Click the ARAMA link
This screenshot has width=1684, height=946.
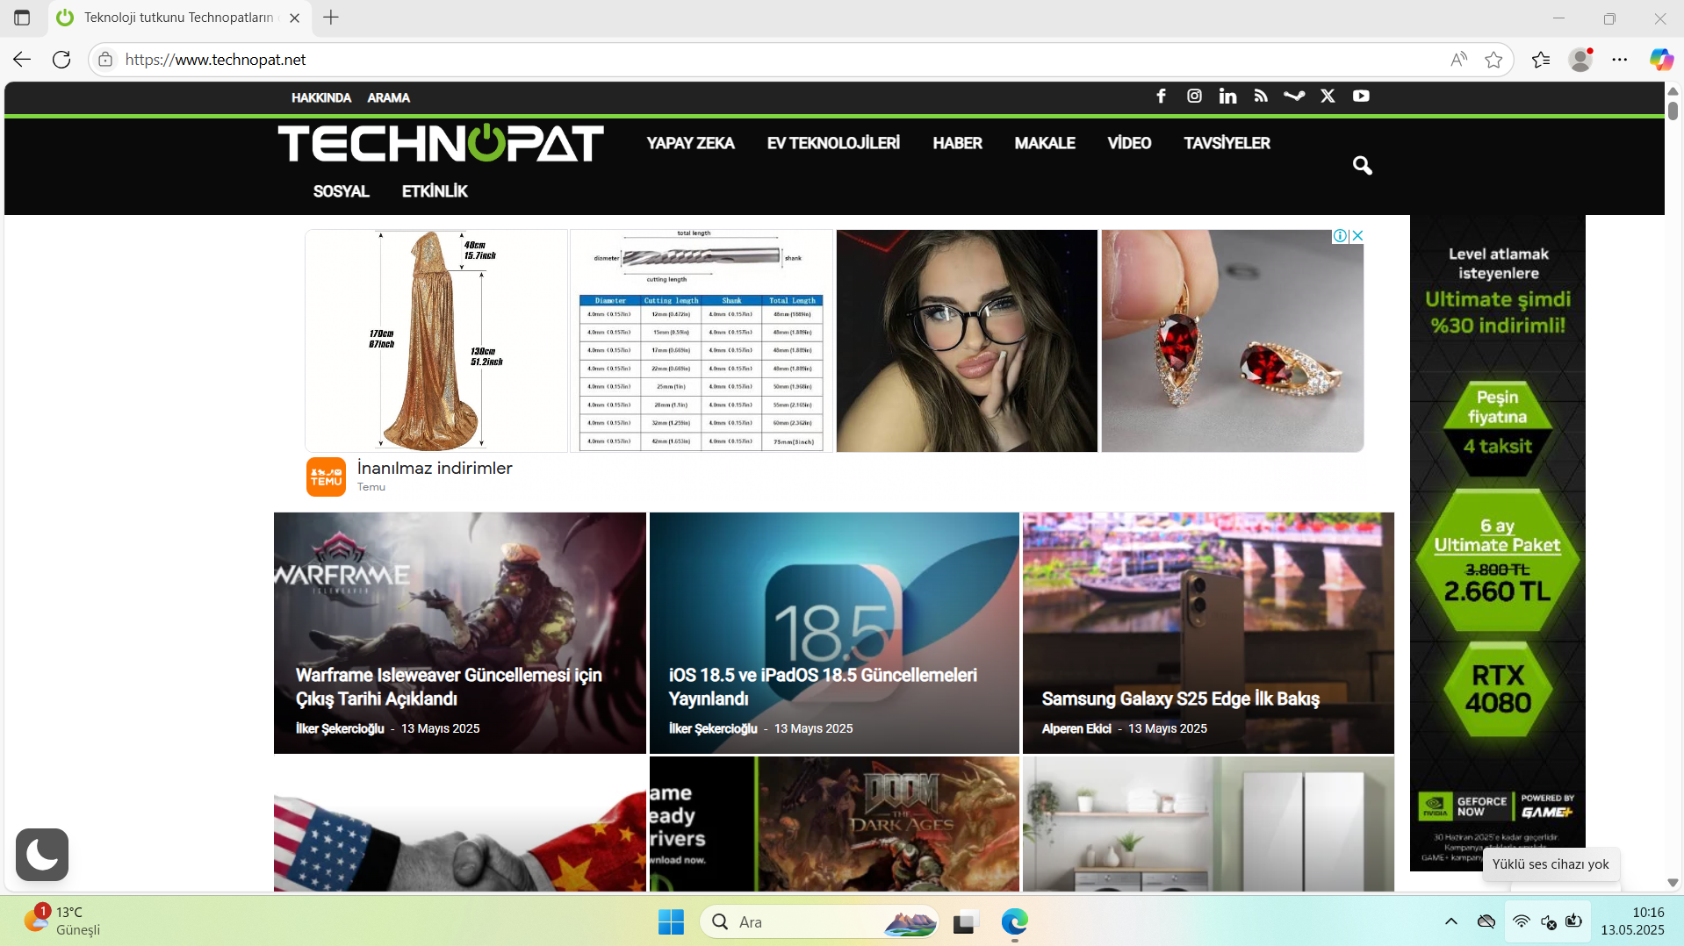(x=388, y=97)
